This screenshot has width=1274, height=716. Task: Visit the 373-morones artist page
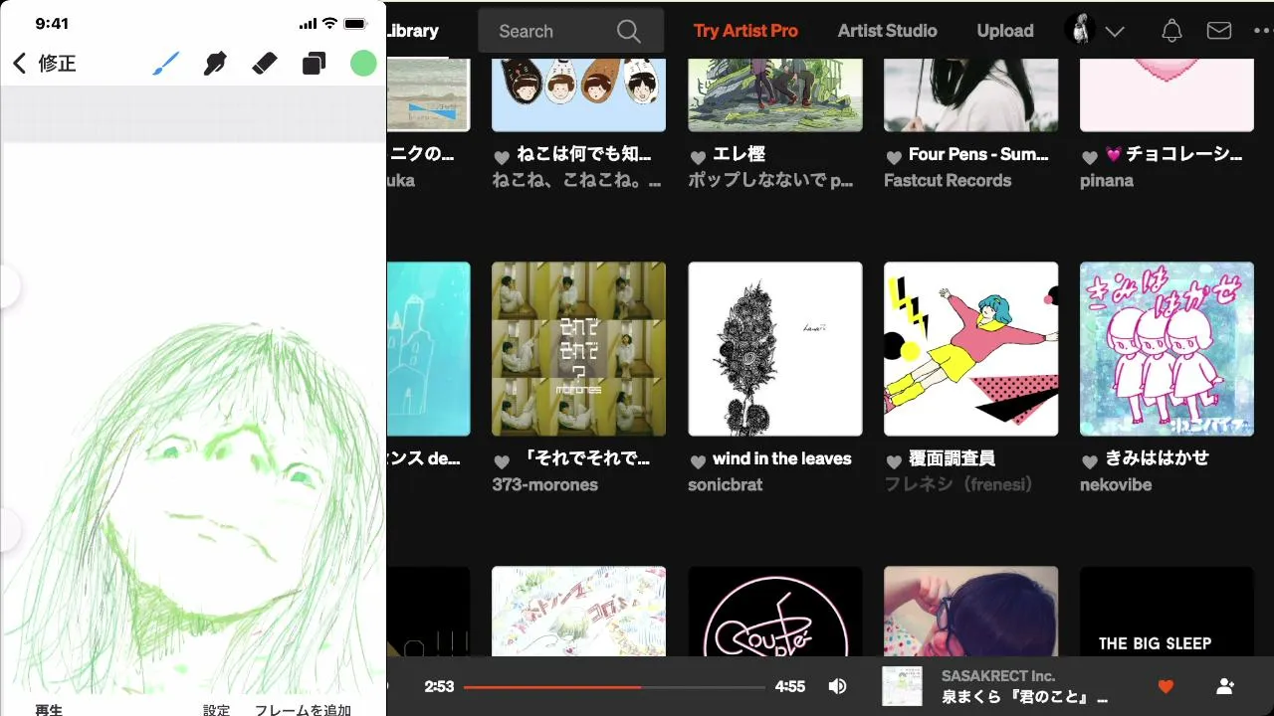pyautogui.click(x=544, y=485)
